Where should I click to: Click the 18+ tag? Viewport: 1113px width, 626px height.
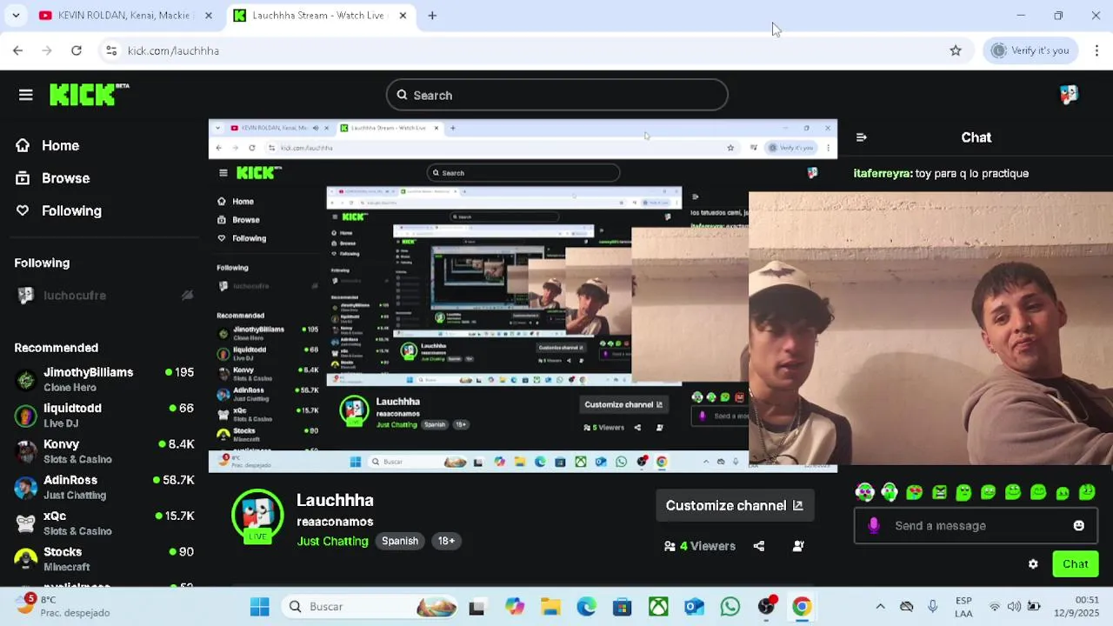[446, 541]
